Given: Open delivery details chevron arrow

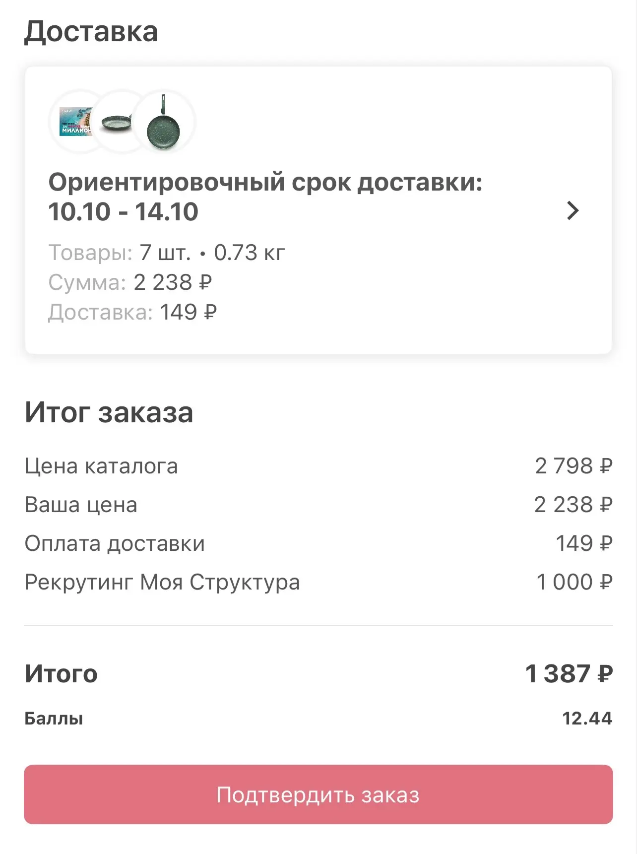Looking at the screenshot, I should click(x=573, y=211).
